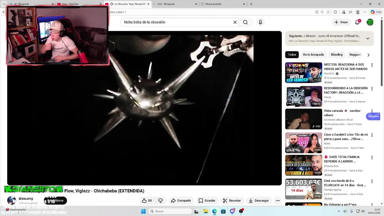Click the Compartir share button
Viewport: 384px width, 216px height.
[x=181, y=200]
